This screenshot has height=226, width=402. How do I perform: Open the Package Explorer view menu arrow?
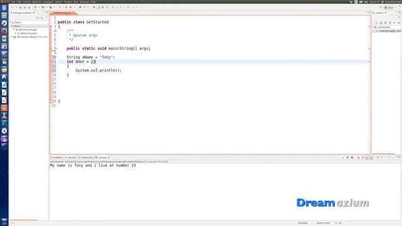pyautogui.click(x=46, y=18)
